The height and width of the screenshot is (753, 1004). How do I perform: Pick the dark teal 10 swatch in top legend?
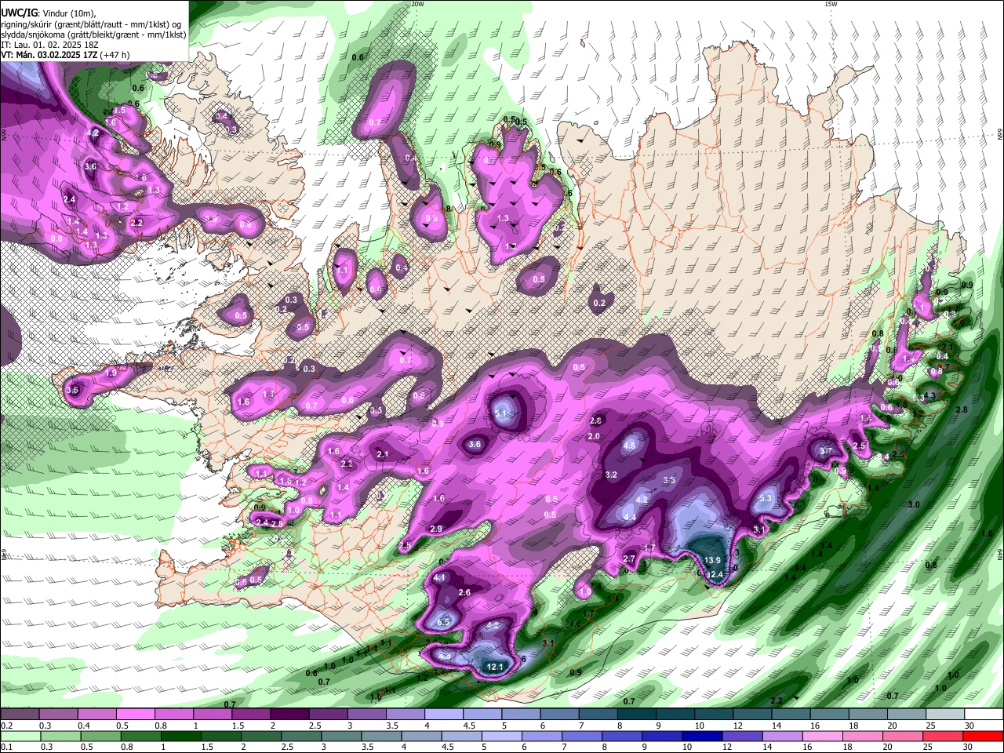coord(714,715)
